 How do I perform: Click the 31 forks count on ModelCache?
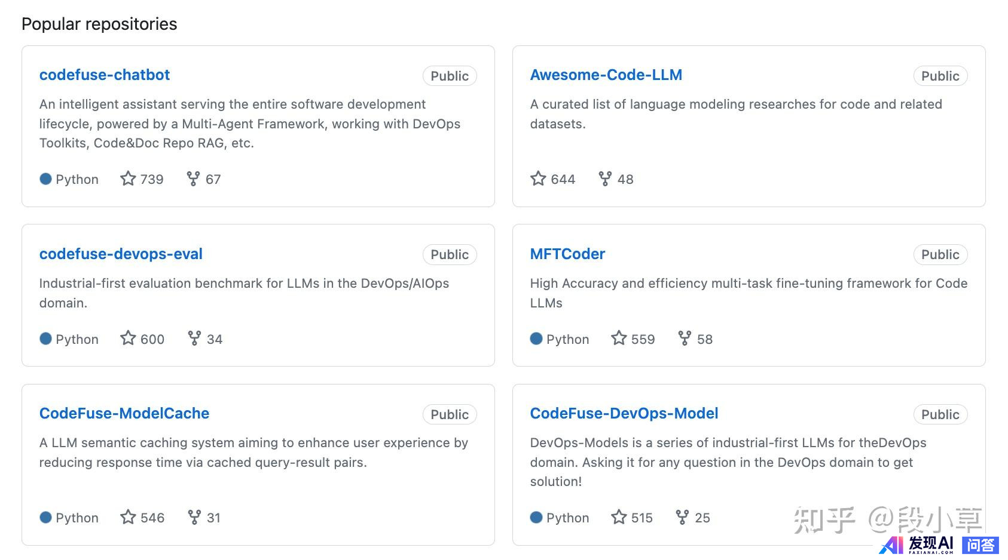click(x=213, y=518)
